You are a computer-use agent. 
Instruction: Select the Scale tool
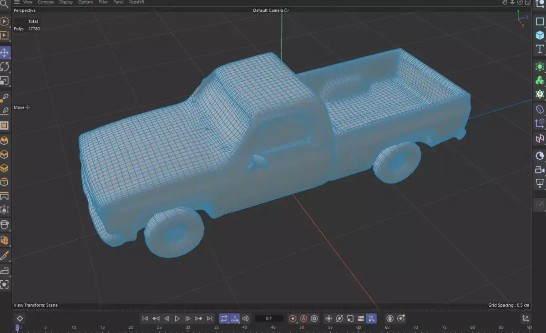pyautogui.click(x=5, y=81)
